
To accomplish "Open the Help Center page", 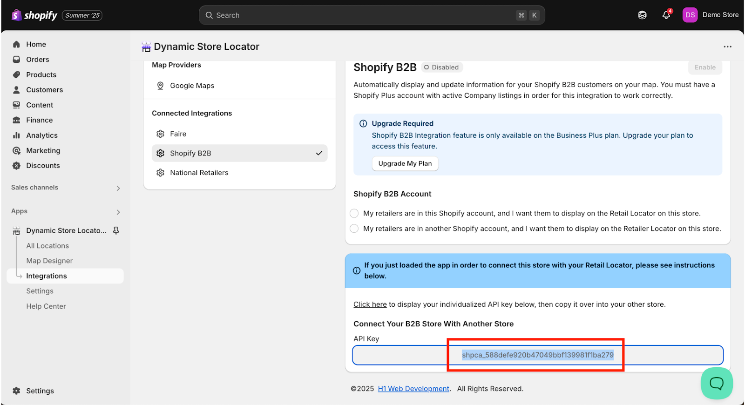I will point(46,306).
